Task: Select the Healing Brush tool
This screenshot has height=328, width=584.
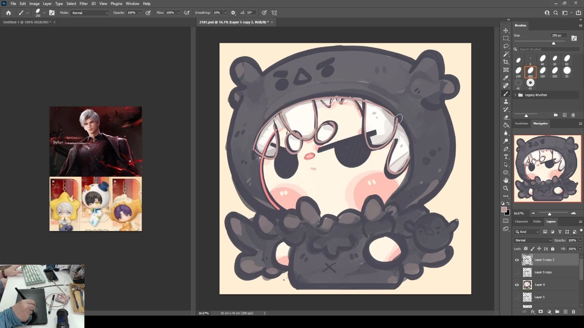Action: point(506,86)
